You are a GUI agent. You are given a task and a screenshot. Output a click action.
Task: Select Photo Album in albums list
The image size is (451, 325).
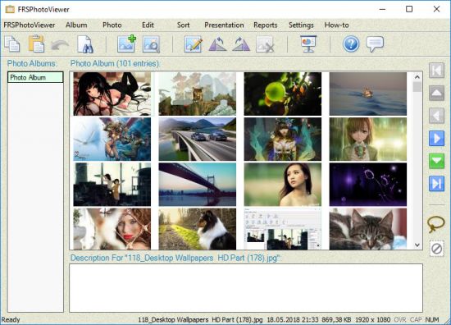35,77
